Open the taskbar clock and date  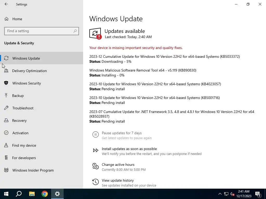(x=244, y=194)
